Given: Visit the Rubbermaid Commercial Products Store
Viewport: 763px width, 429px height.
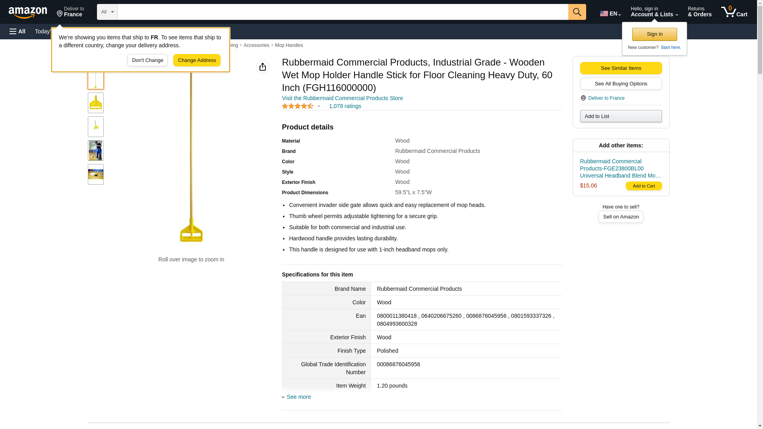Looking at the screenshot, I should [342, 98].
